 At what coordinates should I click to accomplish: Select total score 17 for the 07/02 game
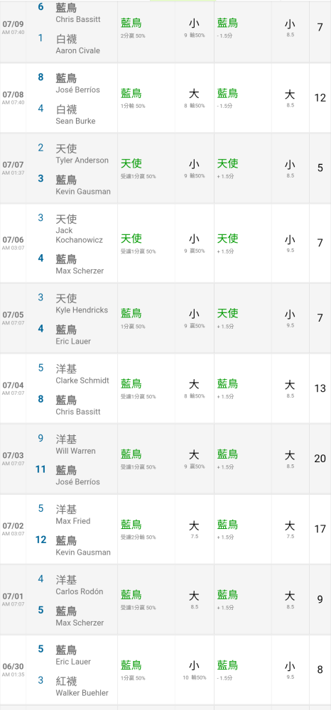pyautogui.click(x=320, y=529)
